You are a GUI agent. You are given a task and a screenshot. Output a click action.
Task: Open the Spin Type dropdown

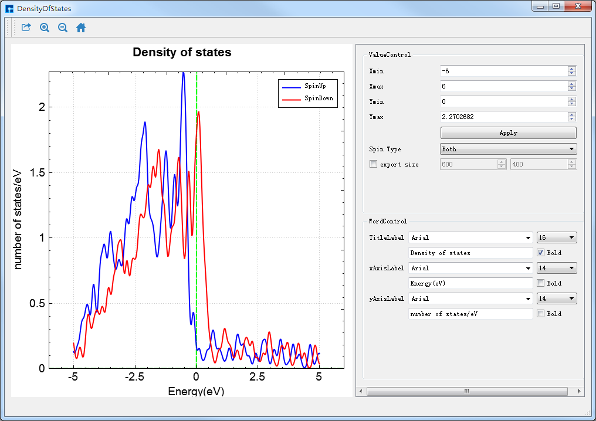tap(508, 150)
